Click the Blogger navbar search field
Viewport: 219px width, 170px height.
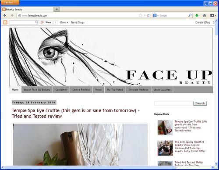point(22,22)
